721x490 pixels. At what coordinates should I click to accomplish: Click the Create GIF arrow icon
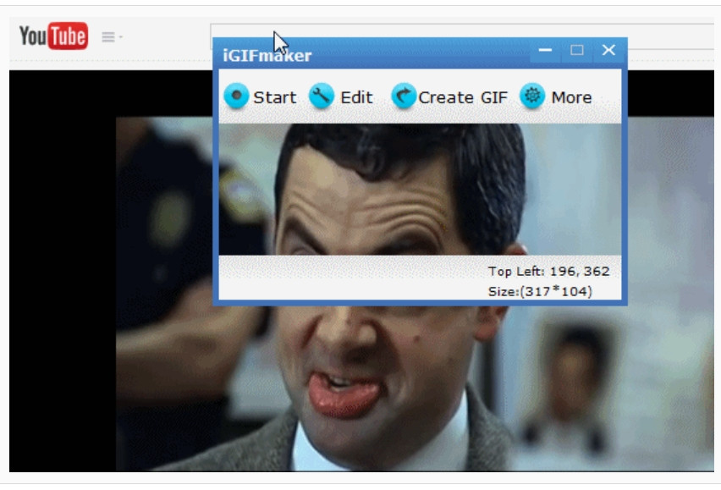404,96
